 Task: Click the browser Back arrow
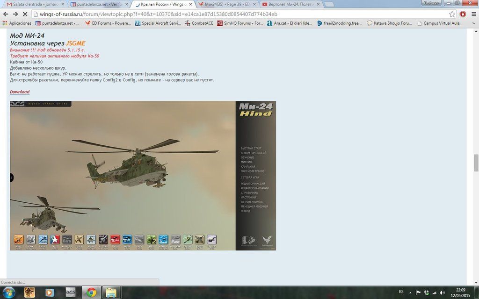click(x=6, y=14)
